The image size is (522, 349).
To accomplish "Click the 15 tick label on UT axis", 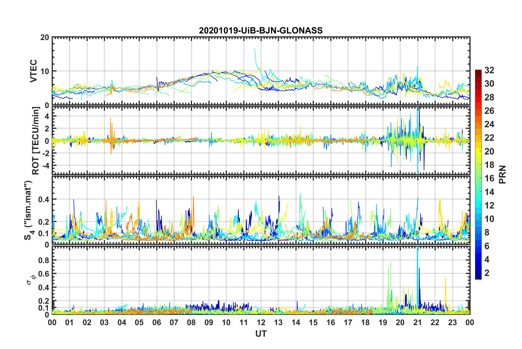I will pyautogui.click(x=313, y=322).
